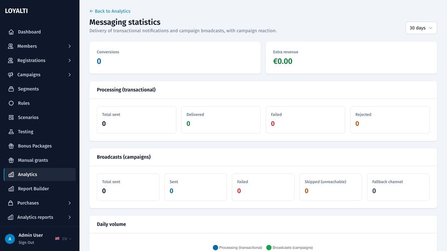Click the Skipped (unreachable) card
Viewport: 447px width, 251px height.
point(331,187)
